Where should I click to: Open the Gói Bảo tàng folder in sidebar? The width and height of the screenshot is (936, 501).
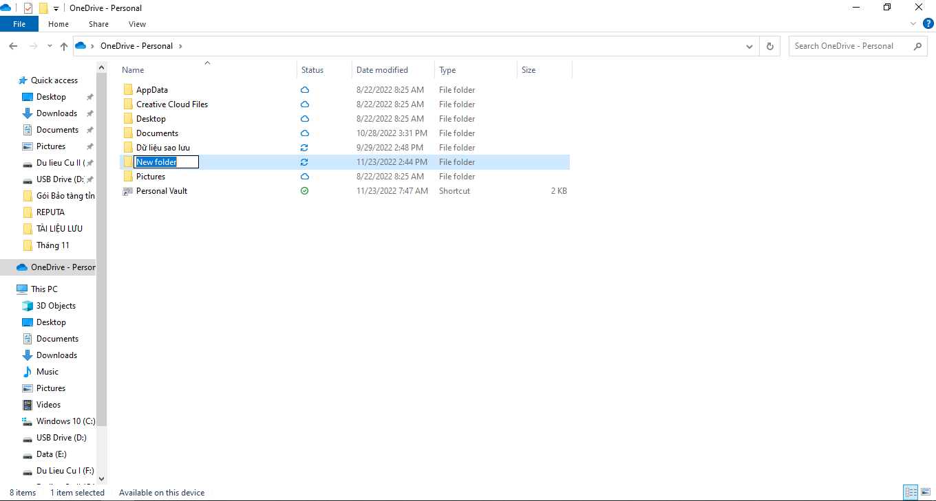click(65, 196)
